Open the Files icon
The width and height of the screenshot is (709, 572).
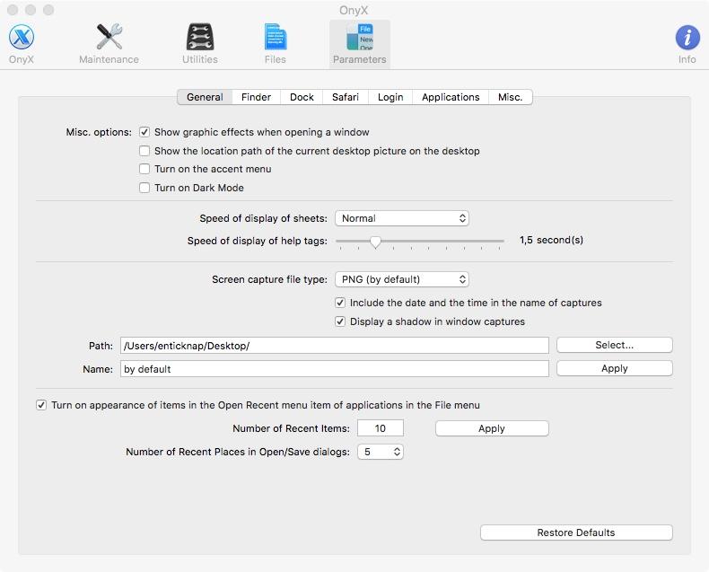pos(276,44)
